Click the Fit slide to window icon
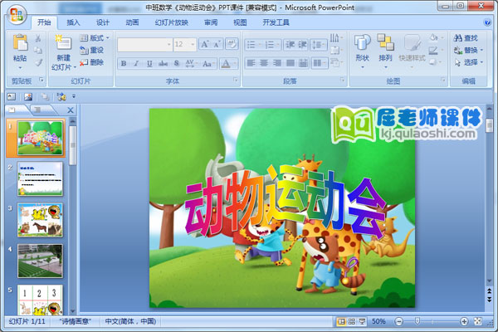This screenshot has height=332, width=498. (x=478, y=321)
